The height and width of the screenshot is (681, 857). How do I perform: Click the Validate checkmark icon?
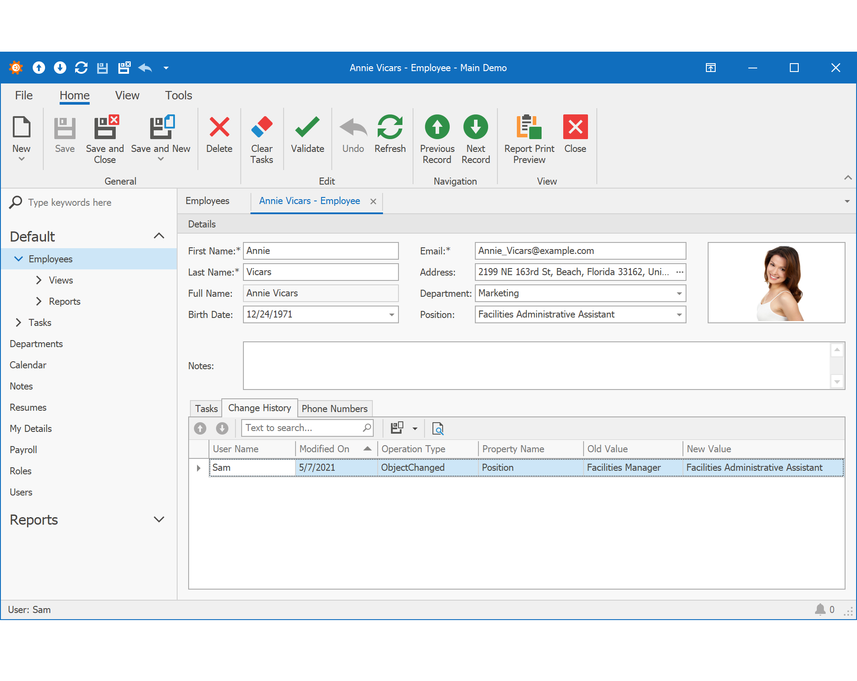pyautogui.click(x=307, y=128)
